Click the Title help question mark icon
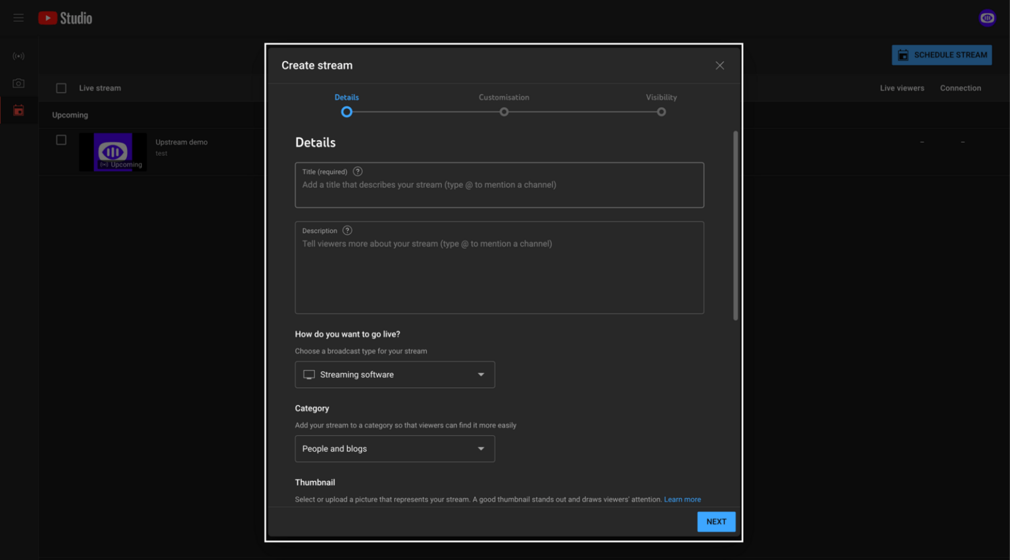The image size is (1010, 560). pyautogui.click(x=358, y=172)
